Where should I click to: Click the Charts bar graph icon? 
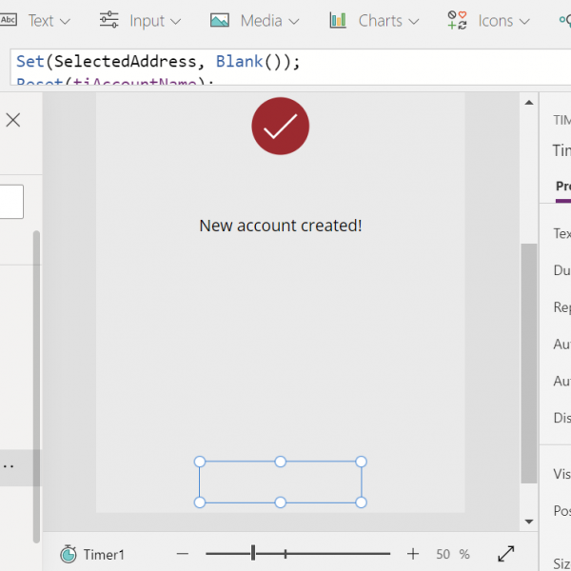pos(338,20)
